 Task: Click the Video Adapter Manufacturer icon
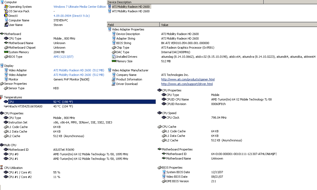[x=110, y=70]
